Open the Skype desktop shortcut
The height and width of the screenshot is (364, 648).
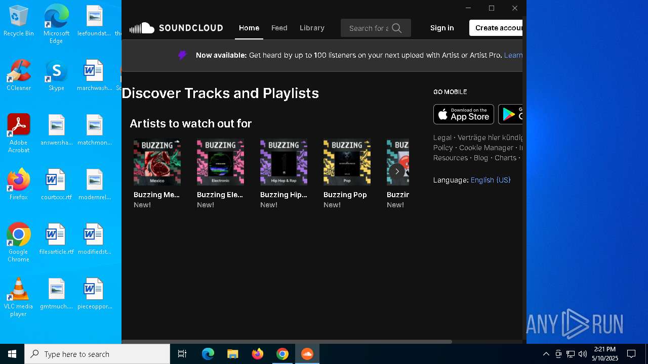(56, 75)
